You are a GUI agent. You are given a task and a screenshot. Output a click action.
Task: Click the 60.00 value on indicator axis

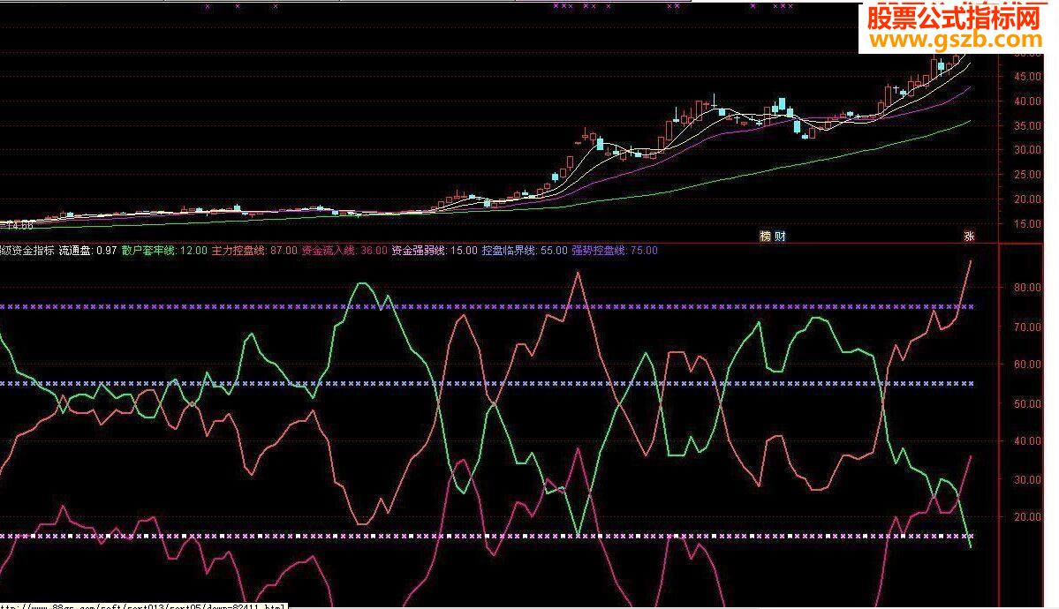[x=1027, y=364]
